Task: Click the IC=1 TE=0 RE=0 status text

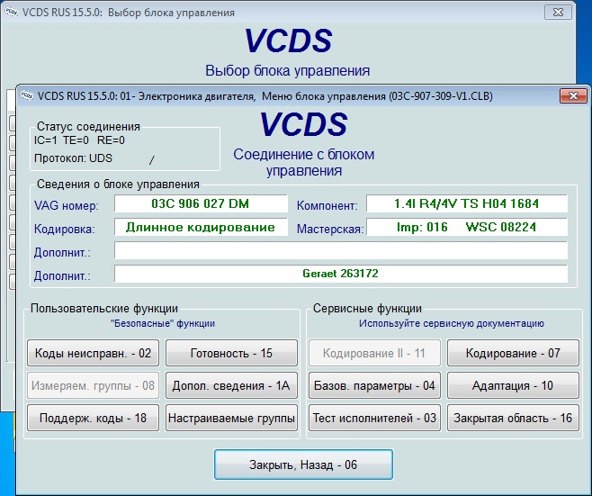Action: click(x=79, y=140)
